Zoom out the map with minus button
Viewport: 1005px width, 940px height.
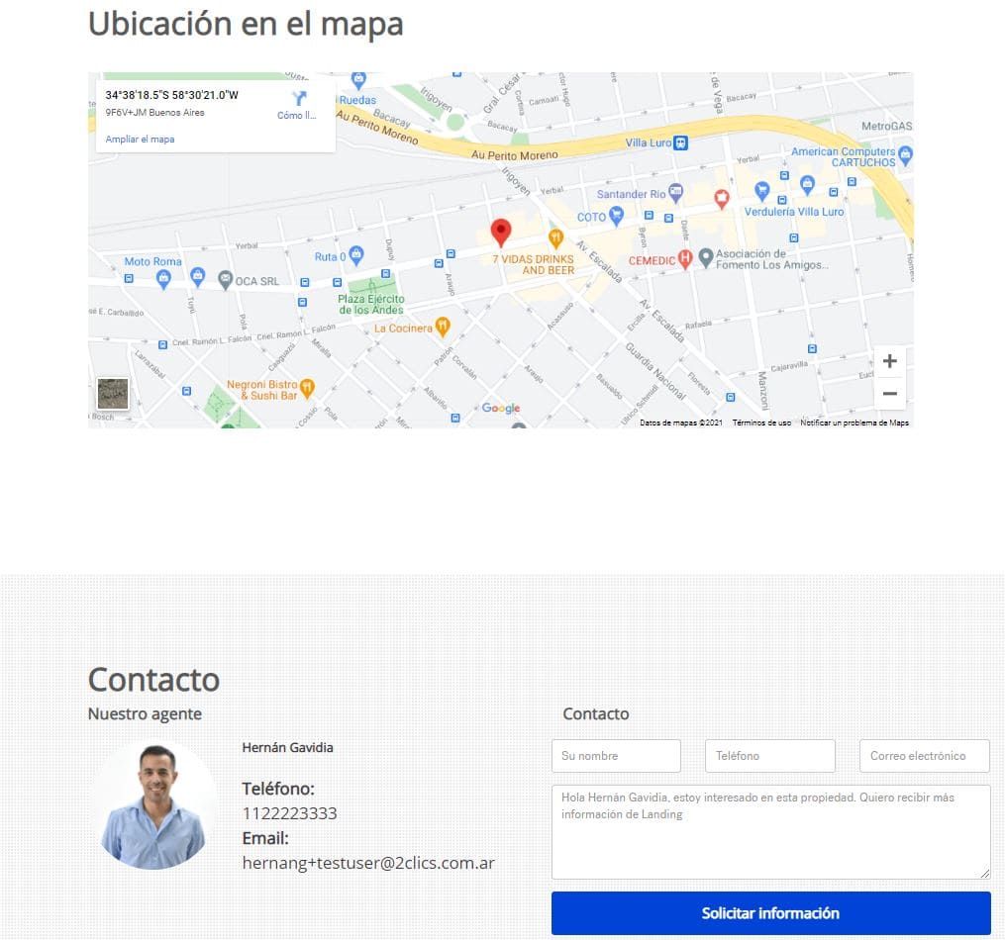(889, 393)
